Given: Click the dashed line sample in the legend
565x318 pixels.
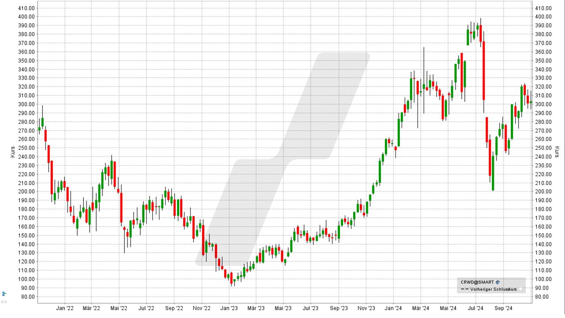Looking at the screenshot, I should click(x=464, y=289).
